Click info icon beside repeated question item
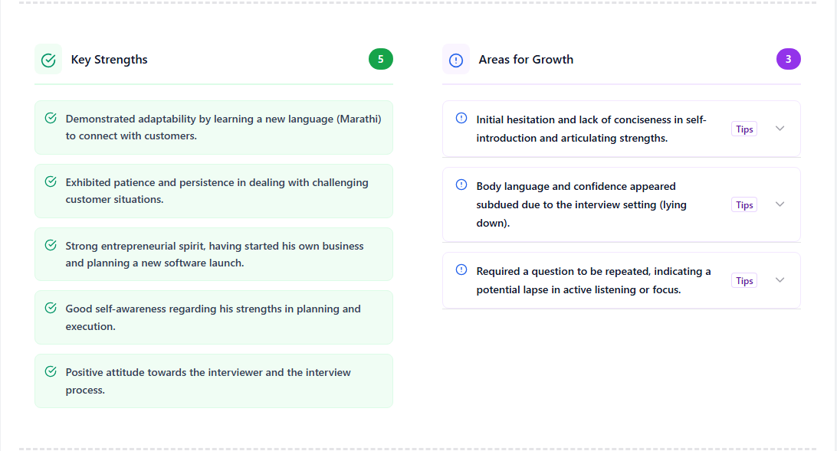The height and width of the screenshot is (451, 837). (461, 270)
